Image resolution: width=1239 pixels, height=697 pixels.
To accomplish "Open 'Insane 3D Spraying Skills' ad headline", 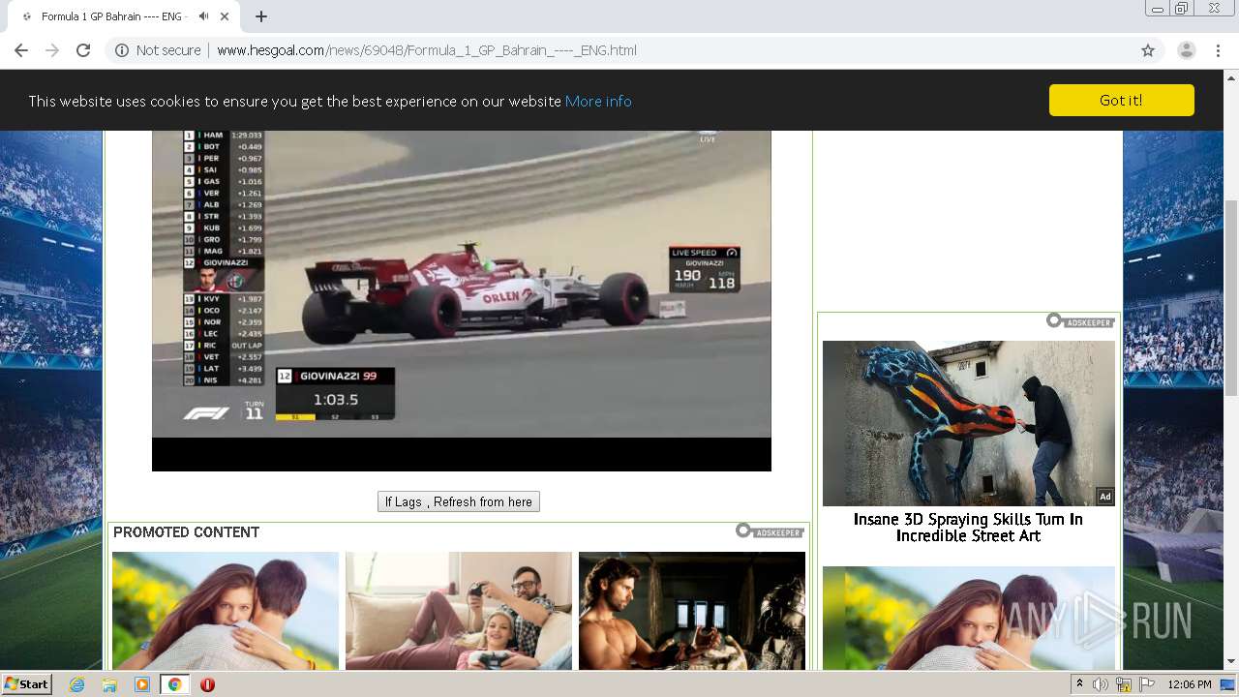I will (x=968, y=528).
